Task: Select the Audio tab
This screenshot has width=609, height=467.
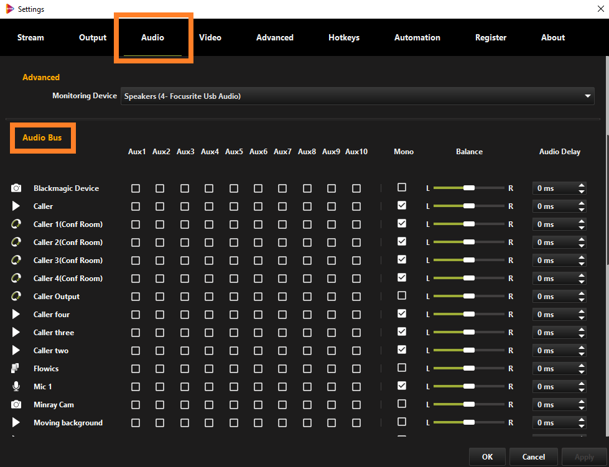Action: tap(152, 38)
